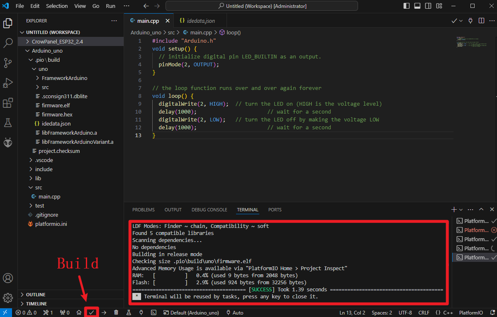Open PlatformIO Home icon in status bar
Screen dimensions: 497x317
point(79,312)
